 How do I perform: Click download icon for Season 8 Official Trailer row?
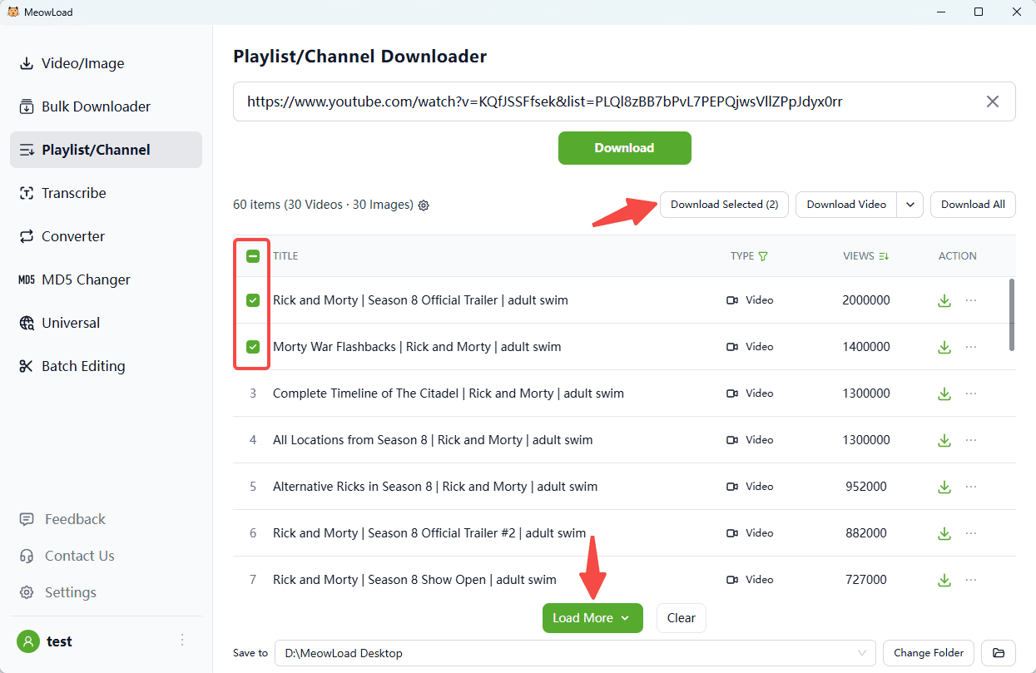944,300
